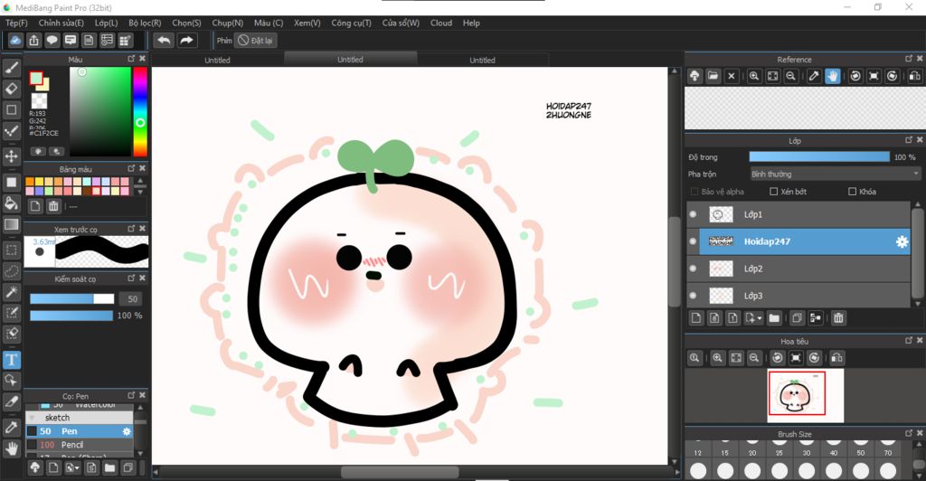Undock the Lớp layer panel
Image resolution: width=926 pixels, height=481 pixels.
pos(909,140)
